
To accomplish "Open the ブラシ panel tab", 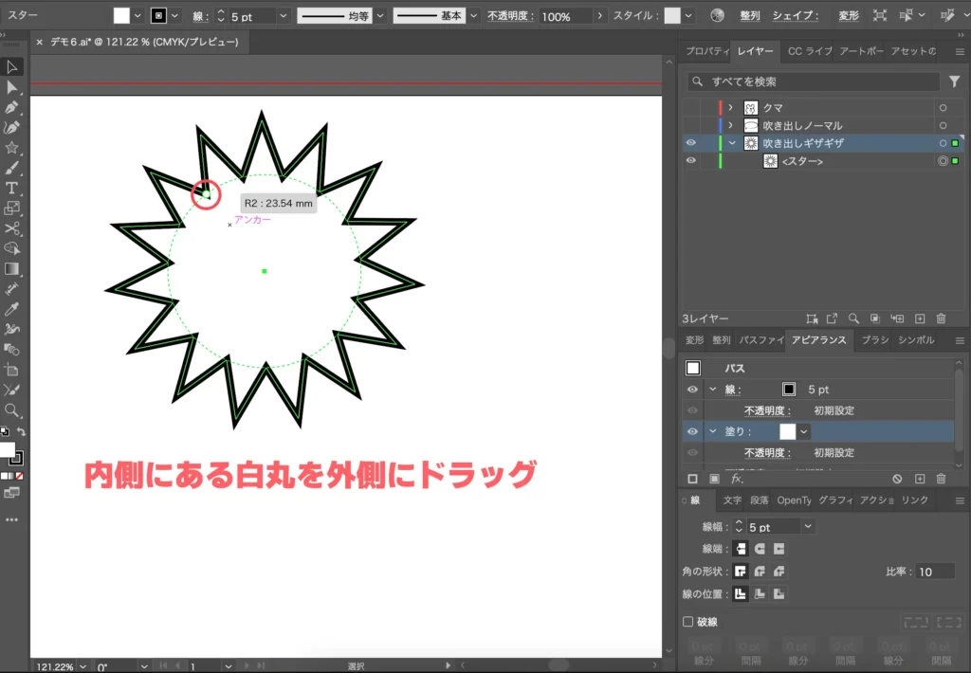I will (x=874, y=340).
